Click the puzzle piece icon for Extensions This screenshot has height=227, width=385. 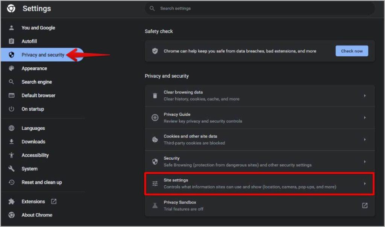pos(11,201)
